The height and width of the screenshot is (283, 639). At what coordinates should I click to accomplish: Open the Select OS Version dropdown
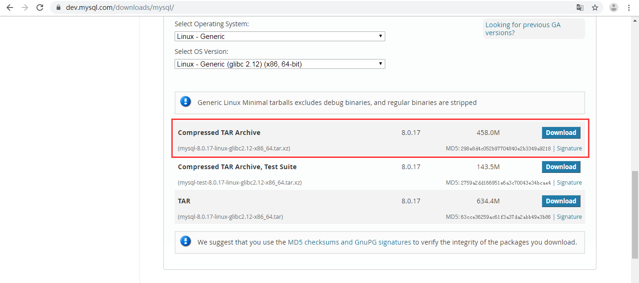(x=280, y=64)
